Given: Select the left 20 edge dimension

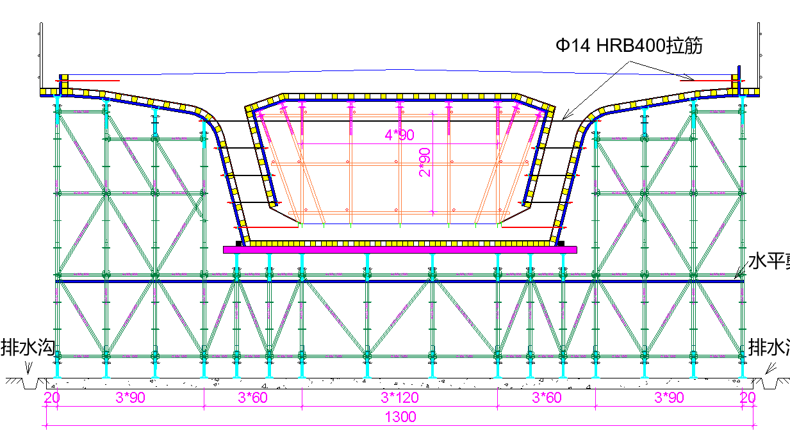Looking at the screenshot, I should click(x=51, y=398).
